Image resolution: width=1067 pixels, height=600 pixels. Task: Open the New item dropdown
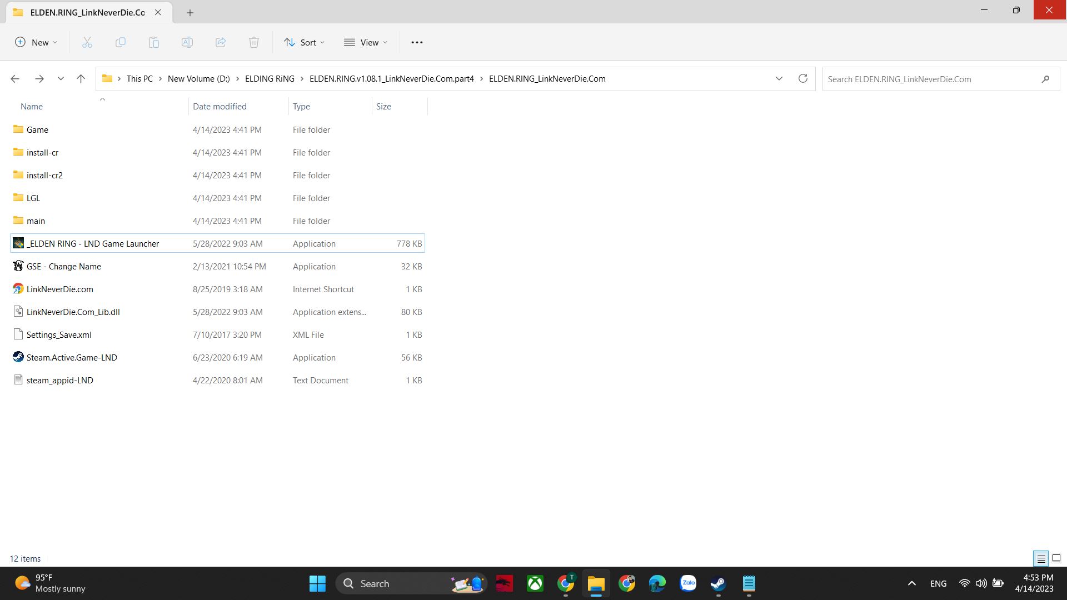pyautogui.click(x=36, y=42)
